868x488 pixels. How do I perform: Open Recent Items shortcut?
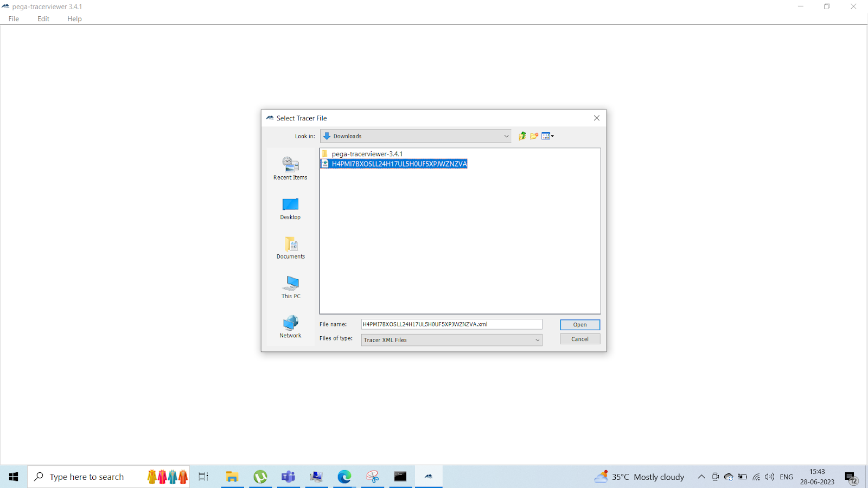tap(290, 168)
